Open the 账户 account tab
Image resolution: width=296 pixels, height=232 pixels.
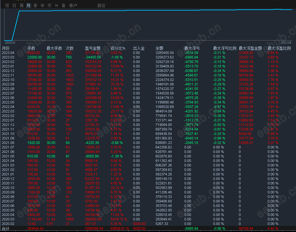point(73,5)
